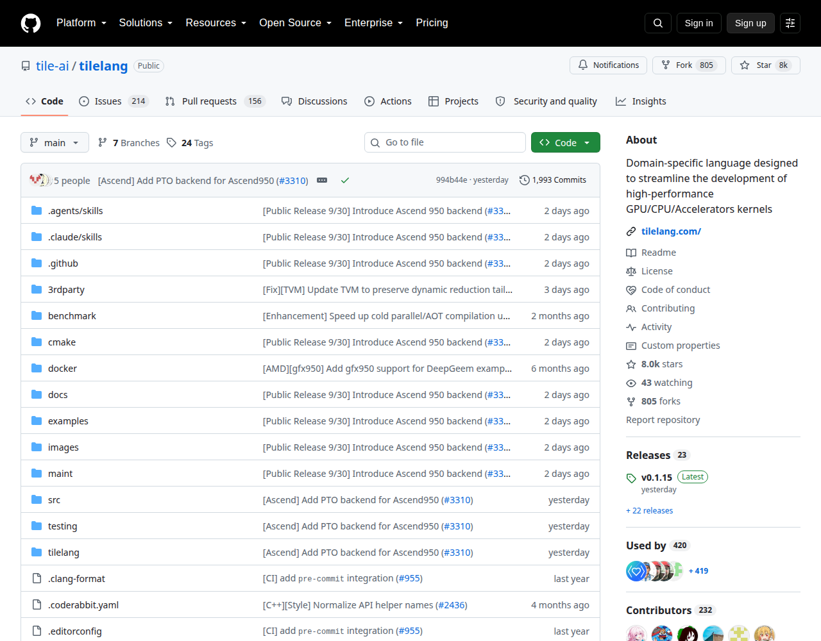Open the main branch selector dropdown

point(55,142)
